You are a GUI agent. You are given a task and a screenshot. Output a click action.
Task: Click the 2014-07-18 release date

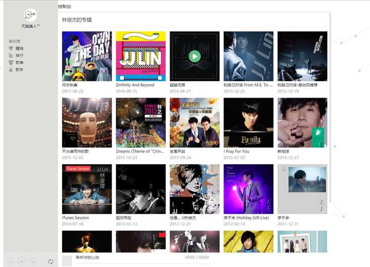click(72, 224)
